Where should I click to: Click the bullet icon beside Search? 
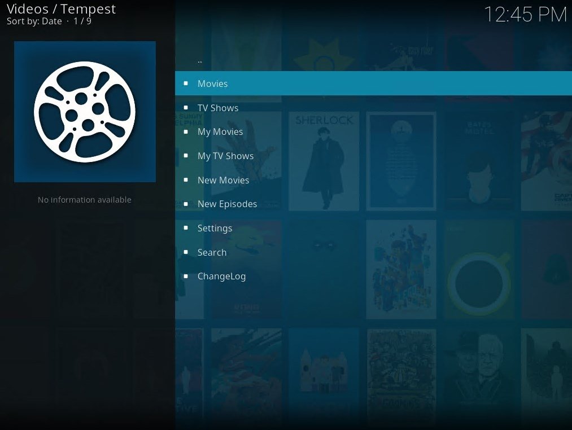(x=186, y=252)
